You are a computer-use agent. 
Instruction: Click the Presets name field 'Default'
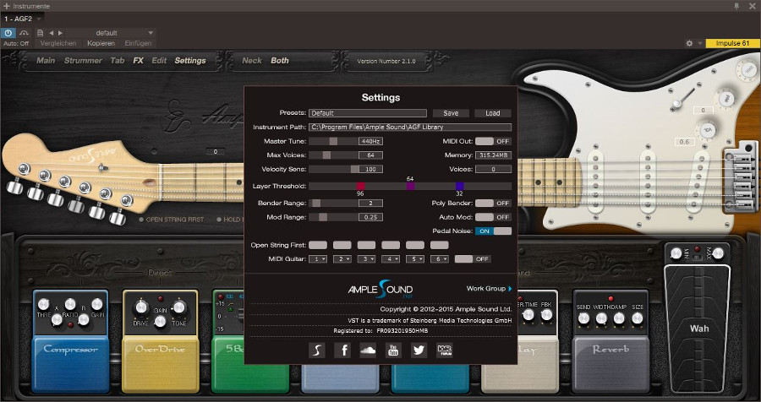click(368, 113)
